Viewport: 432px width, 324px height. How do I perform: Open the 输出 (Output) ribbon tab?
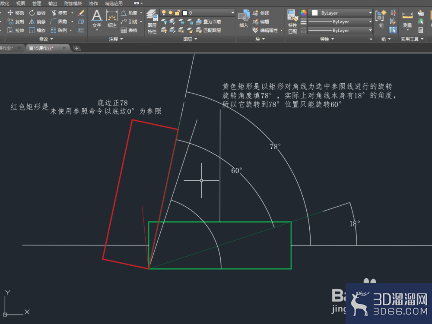point(53,3)
